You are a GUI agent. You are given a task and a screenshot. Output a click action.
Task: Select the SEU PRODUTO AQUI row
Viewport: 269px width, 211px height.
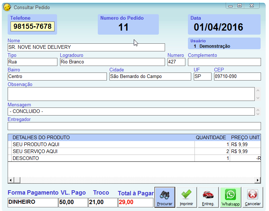click(x=134, y=144)
